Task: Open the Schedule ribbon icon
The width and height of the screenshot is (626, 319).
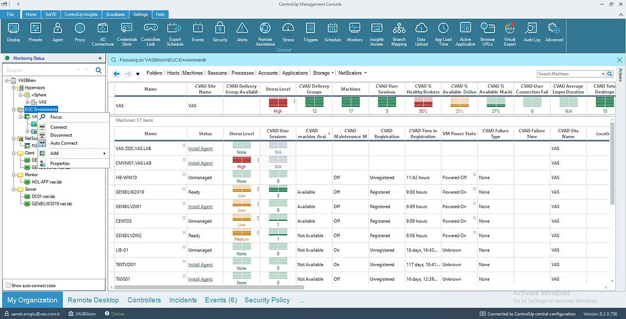Action: 333,33
